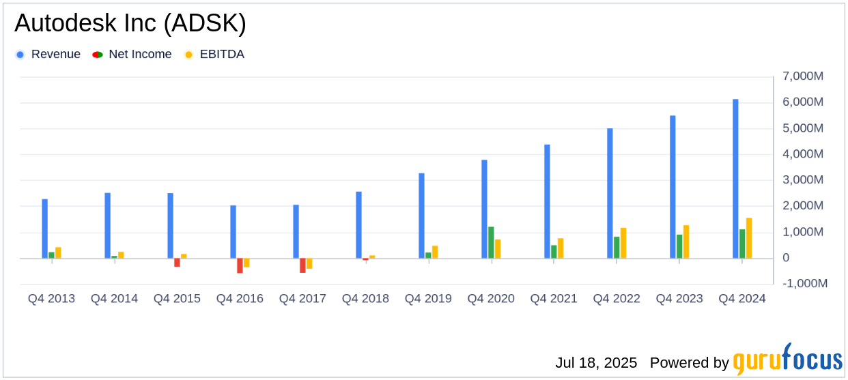
Task: Select the Q4 2017 blue revenue bar
Action: 296,232
